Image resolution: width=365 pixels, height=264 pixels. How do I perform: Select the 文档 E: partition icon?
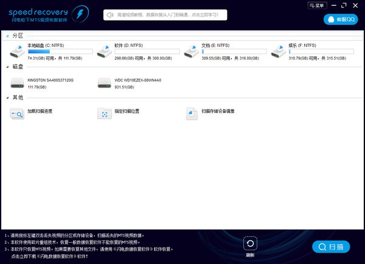192,51
